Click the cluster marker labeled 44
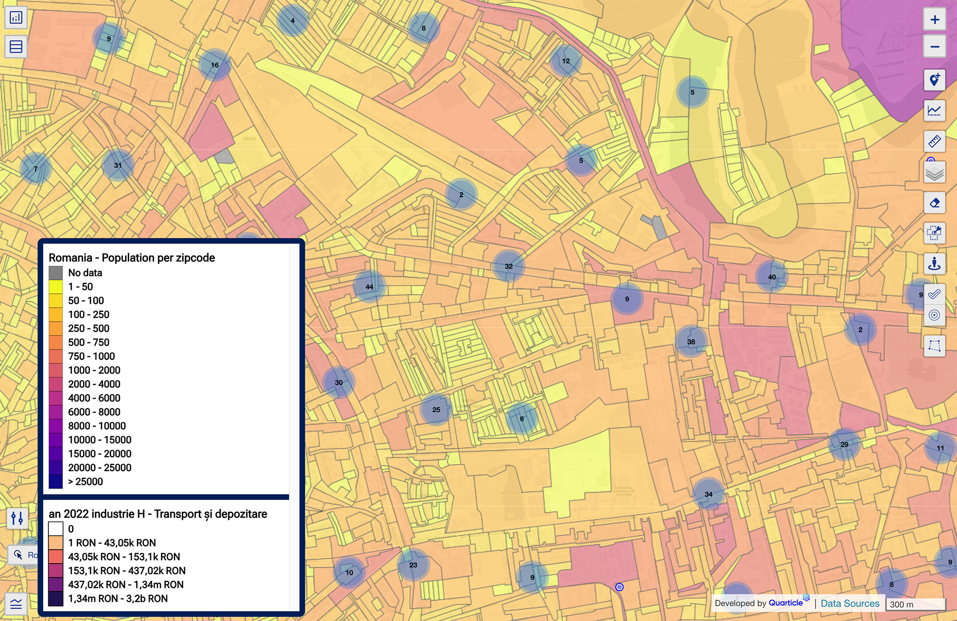The width and height of the screenshot is (957, 621). tap(369, 287)
